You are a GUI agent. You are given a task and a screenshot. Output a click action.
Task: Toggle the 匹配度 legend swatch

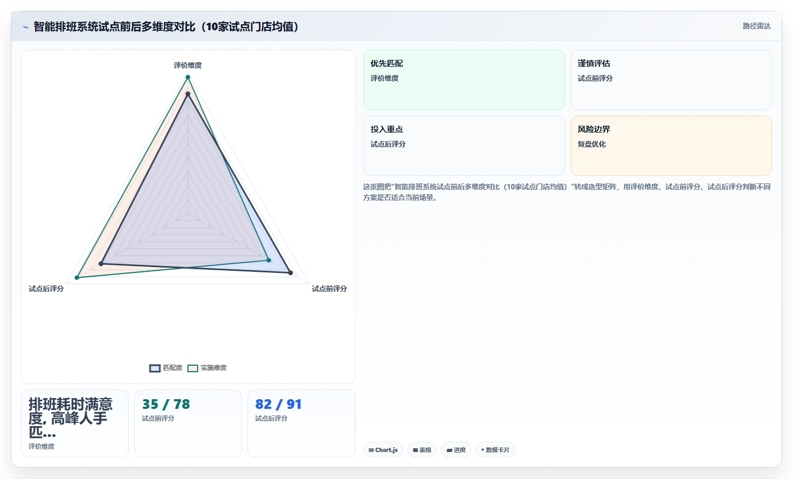pyautogui.click(x=155, y=368)
